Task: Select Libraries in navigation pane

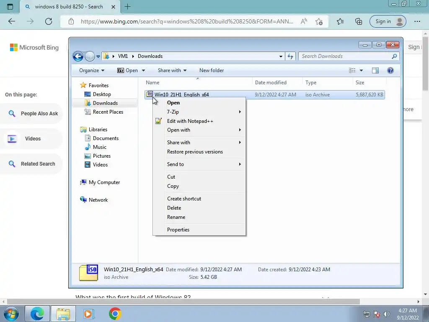Action: (x=93, y=129)
